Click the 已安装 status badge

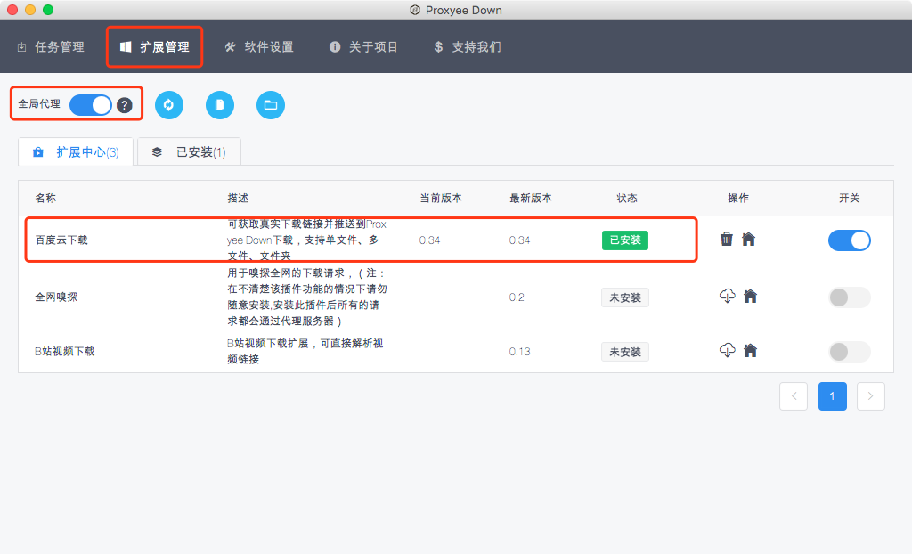(x=624, y=240)
